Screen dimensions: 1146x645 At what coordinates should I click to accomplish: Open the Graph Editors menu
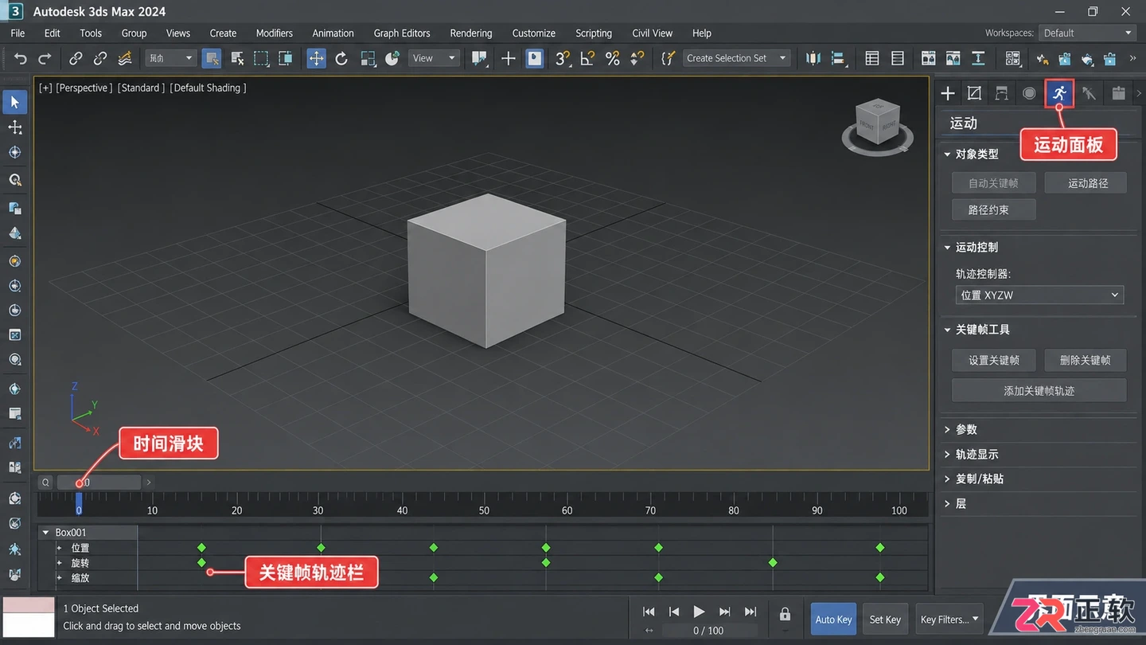402,33
